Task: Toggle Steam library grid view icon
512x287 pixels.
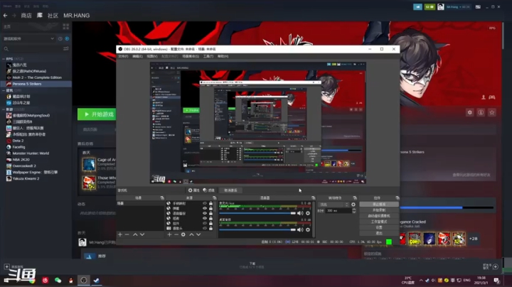Action: point(66,26)
